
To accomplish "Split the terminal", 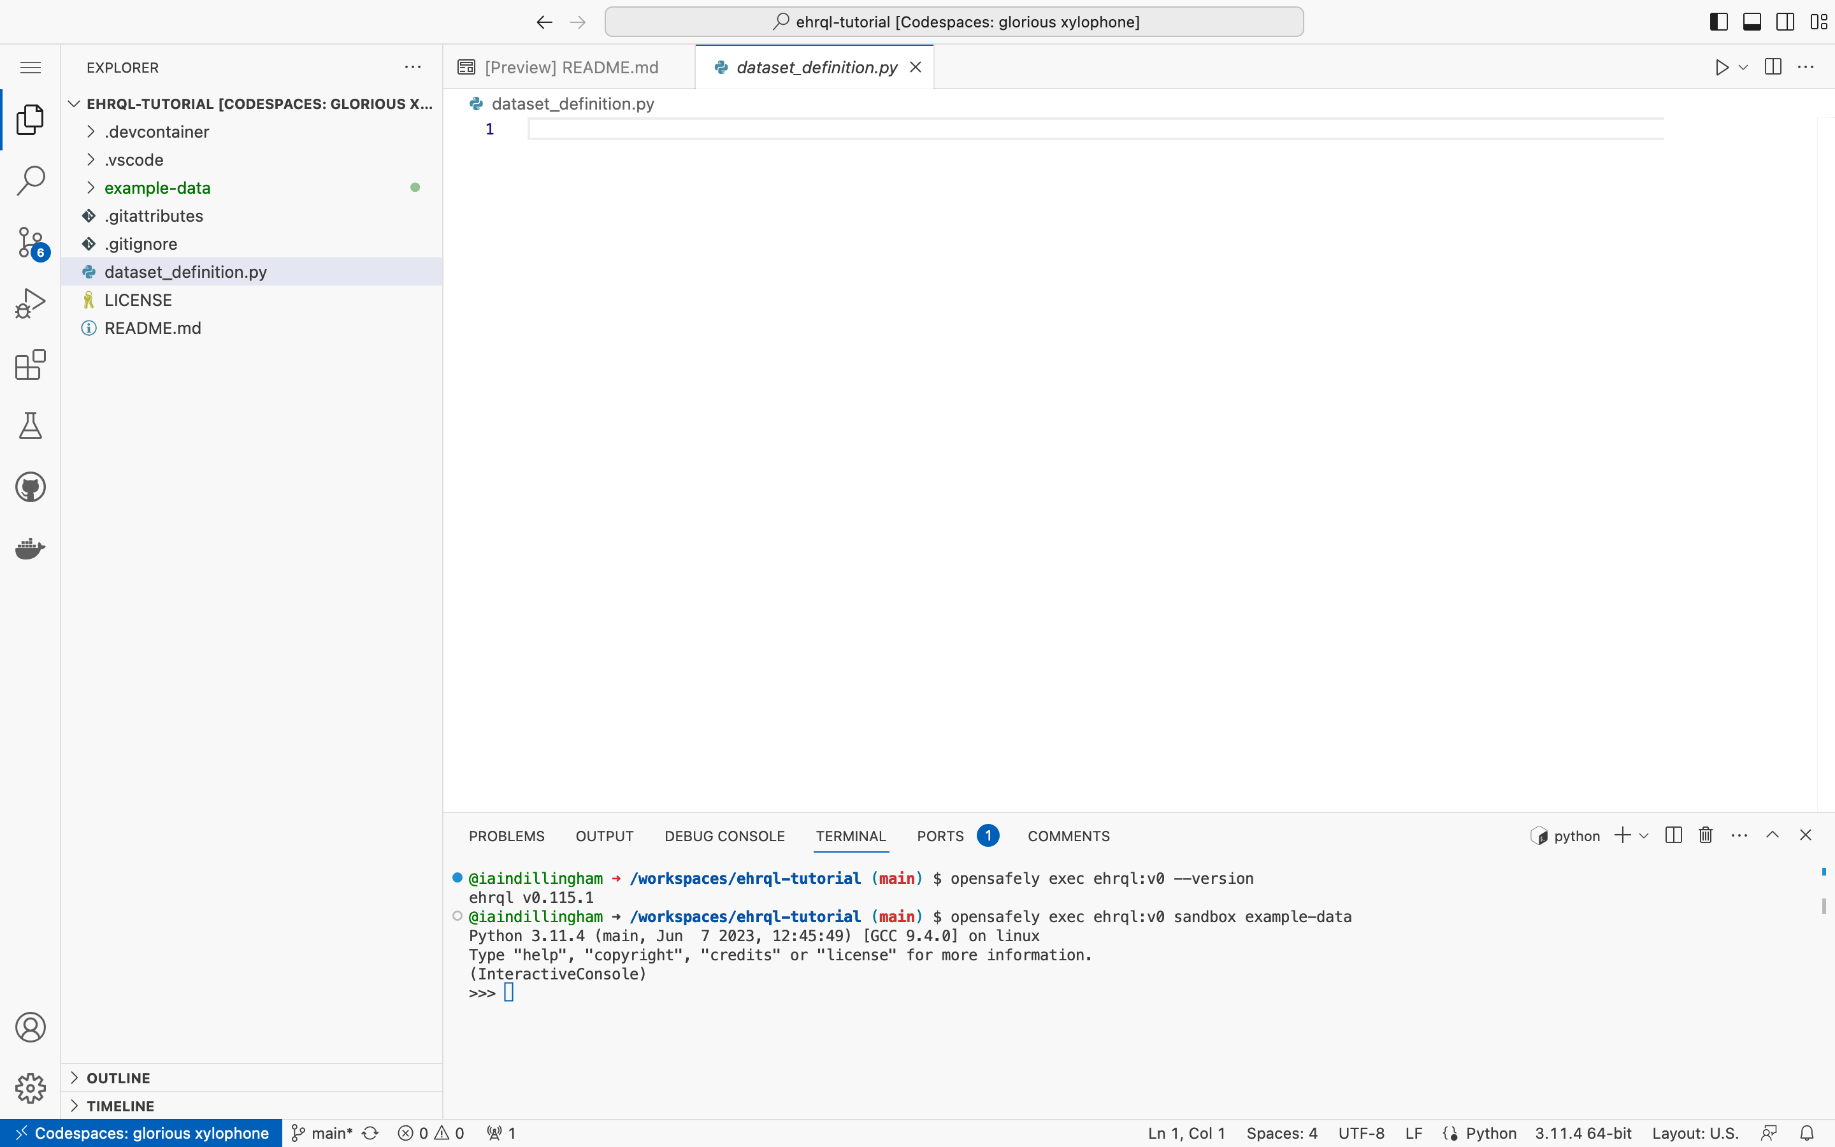I will [1674, 835].
